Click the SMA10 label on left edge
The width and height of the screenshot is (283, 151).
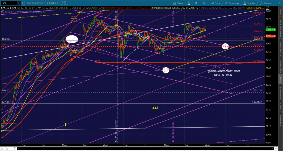coord(6,45)
